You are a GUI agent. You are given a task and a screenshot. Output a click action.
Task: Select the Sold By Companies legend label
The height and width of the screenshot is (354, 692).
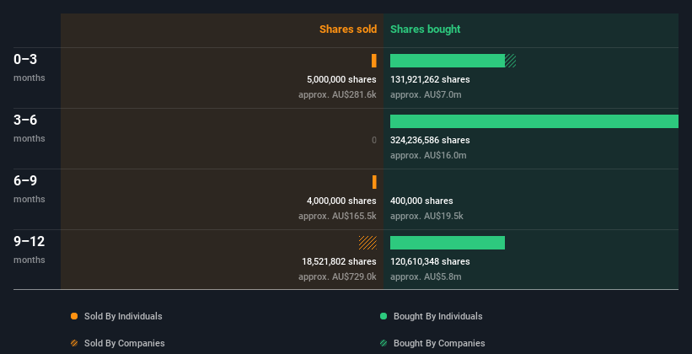[x=125, y=343]
